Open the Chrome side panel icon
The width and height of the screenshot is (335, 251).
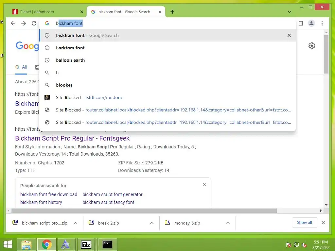coord(301,23)
